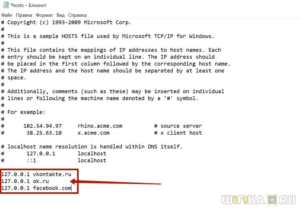Image resolution: width=299 pixels, height=209 pixels.
Task: Click the Copyright Microsoft Corp. comment line
Action: 66,22
